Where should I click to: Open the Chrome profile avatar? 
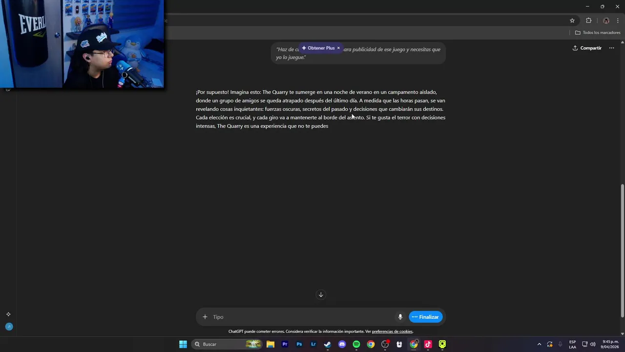(x=606, y=21)
